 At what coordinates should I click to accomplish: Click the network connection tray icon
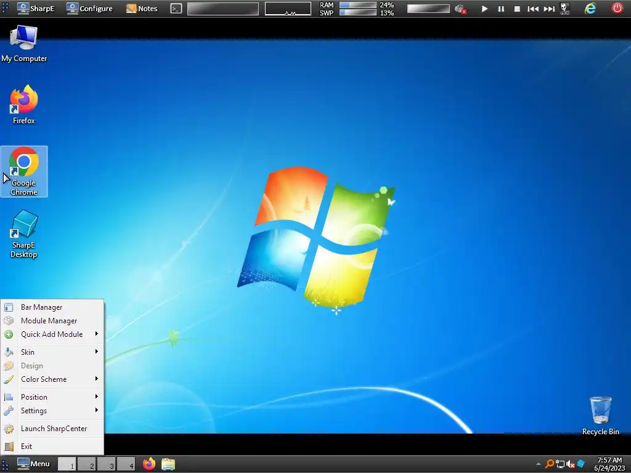coord(560,464)
